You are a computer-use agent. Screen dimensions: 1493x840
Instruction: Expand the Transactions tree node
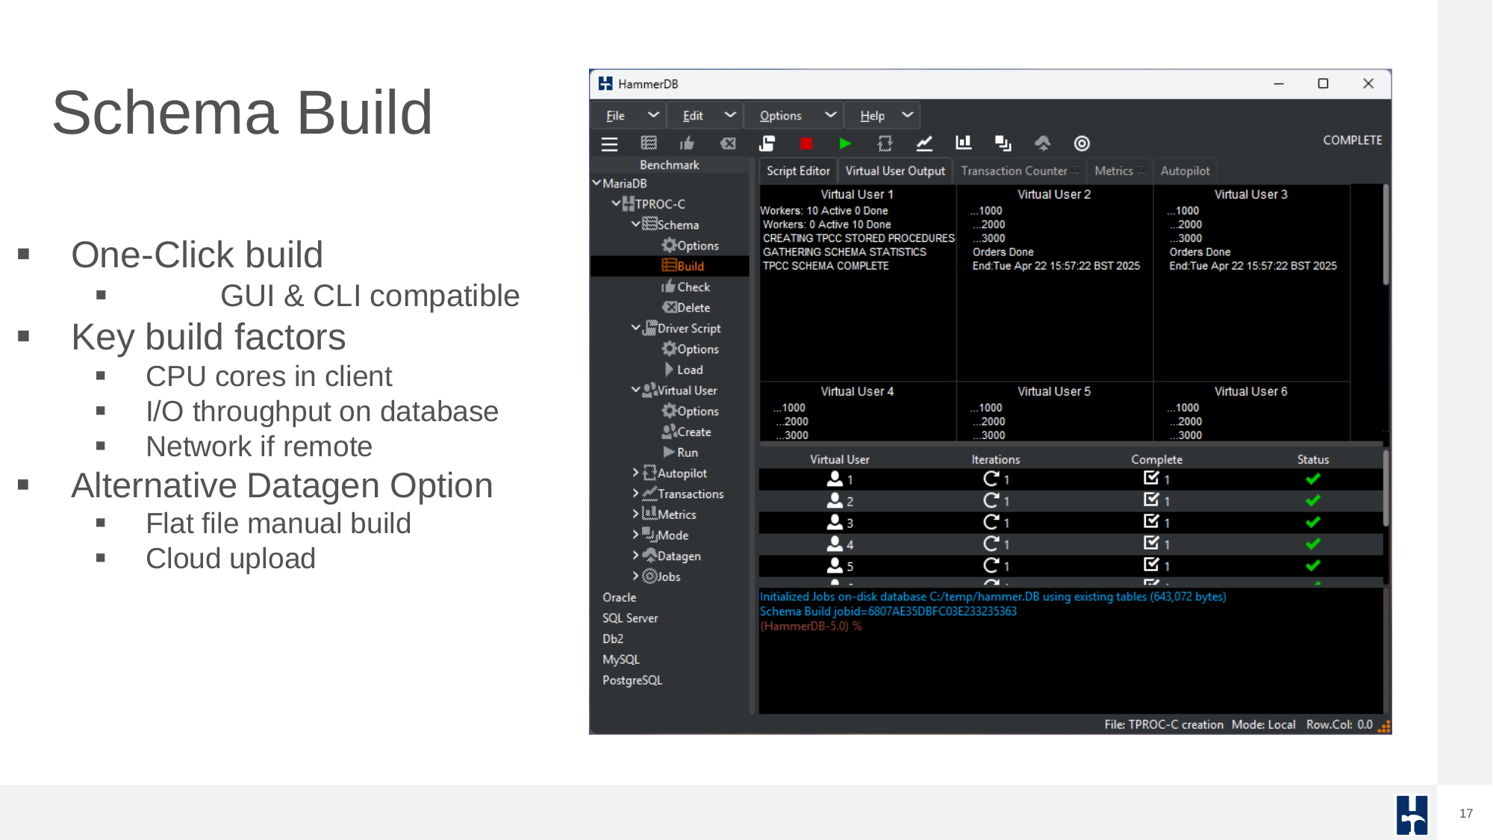pos(635,494)
